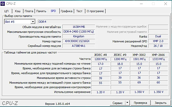Screen dimensions: 172x107
Task: Switch to the Кэш tab
Action: pos(18,11)
